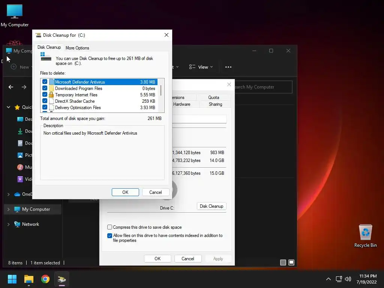Toggle Allow files contents indexed checkbox
384x288 pixels.
tap(110, 235)
